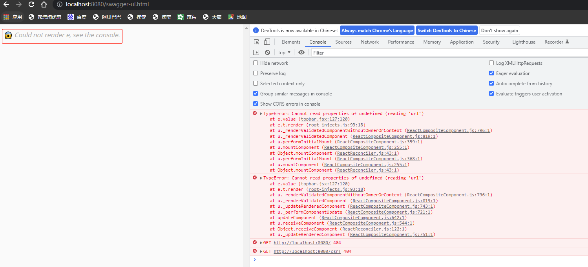Viewport: 588px width, 267px height.
Task: Switch to the Network tab
Action: coord(370,42)
